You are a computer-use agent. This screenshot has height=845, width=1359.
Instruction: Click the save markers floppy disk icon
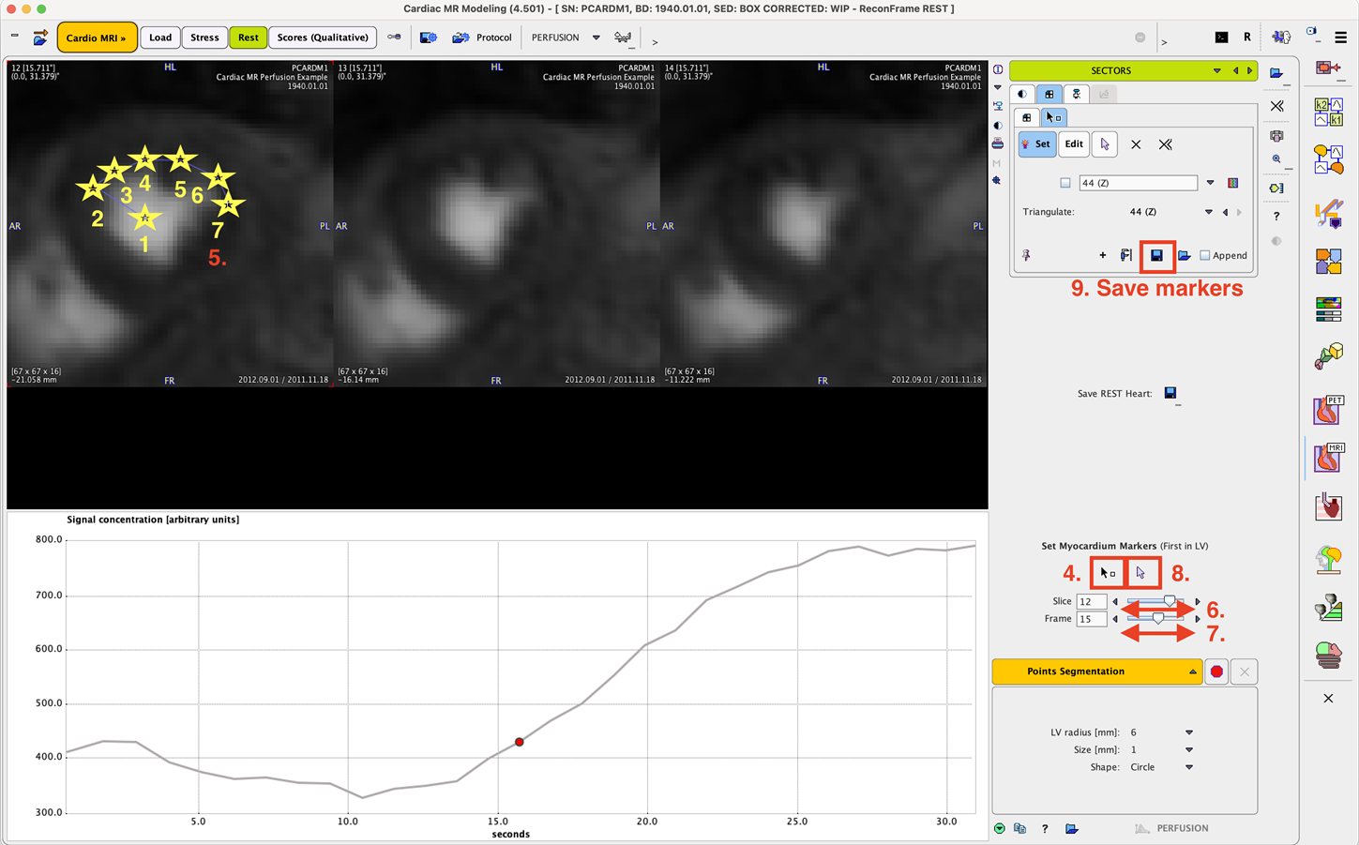pos(1157,255)
